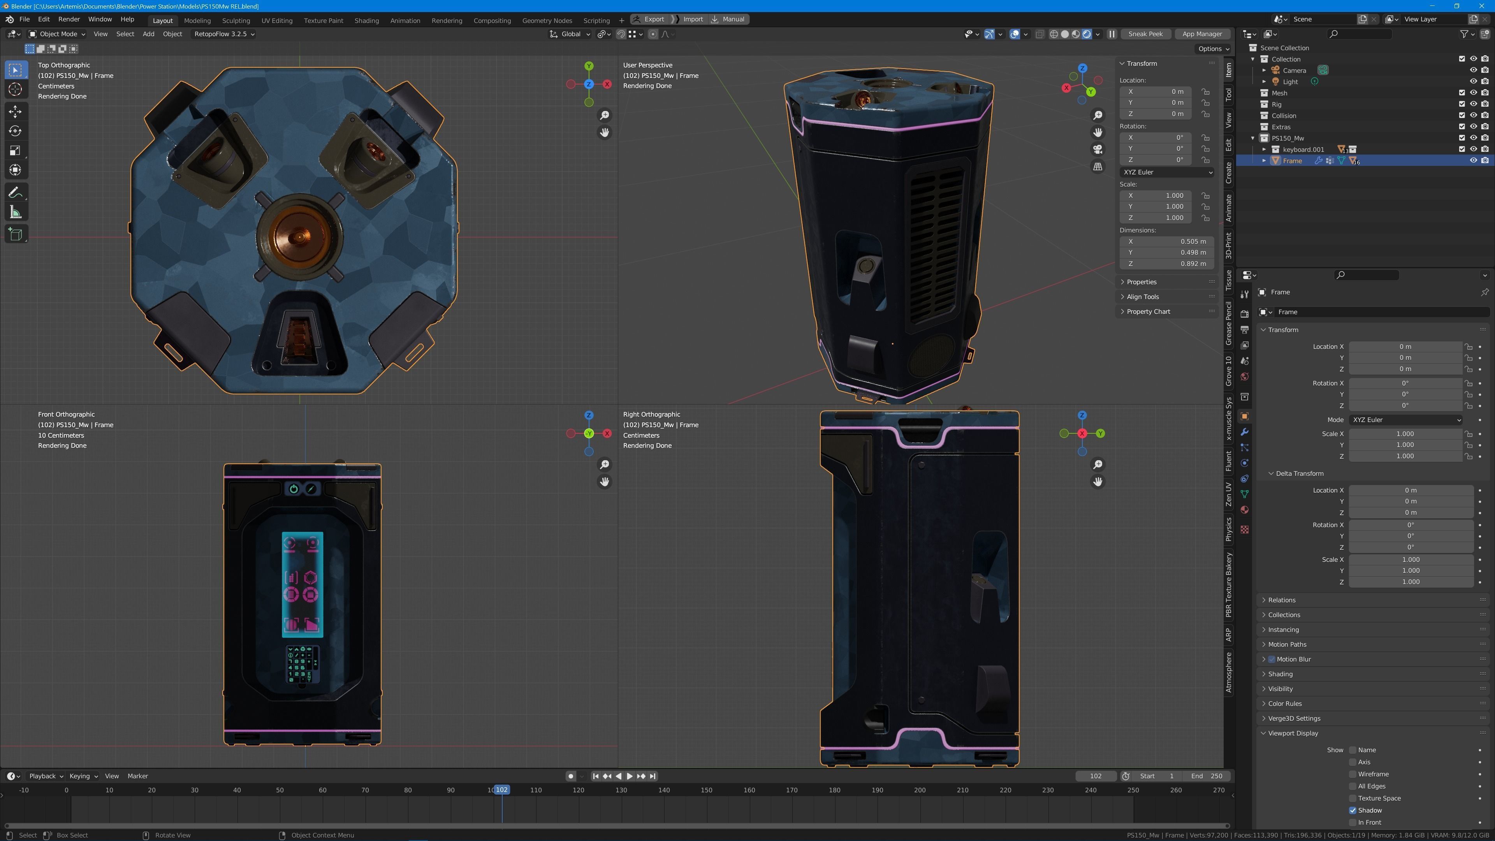Toggle viewport visibility eye for Light
Image resolution: width=1495 pixels, height=841 pixels.
[1473, 82]
